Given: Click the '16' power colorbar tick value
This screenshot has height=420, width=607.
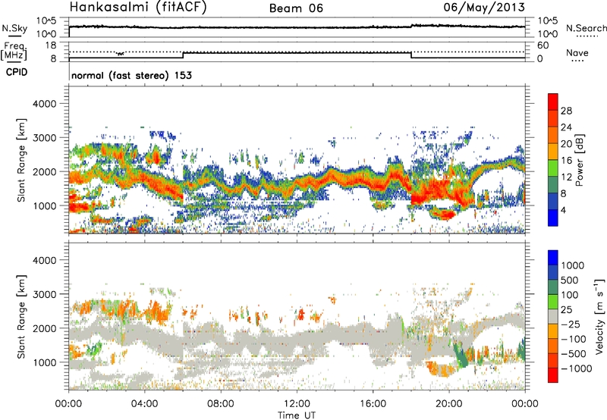Looking at the screenshot, I should pos(566,161).
